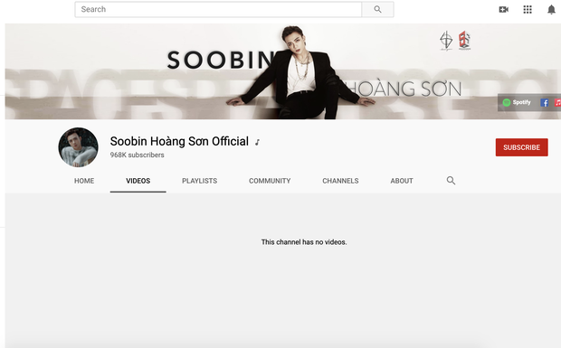
Task: Click the search magnifier button
Action: pos(377,9)
